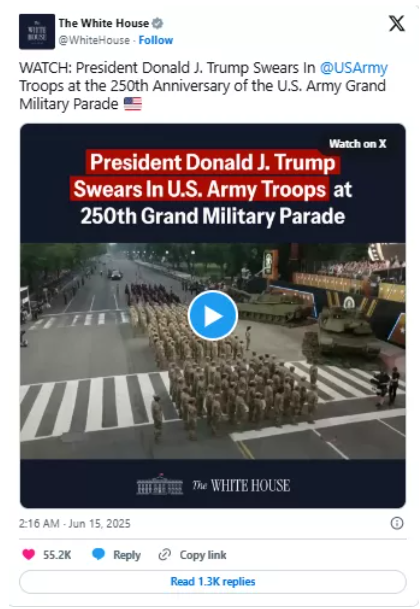420x609 pixels.
Task: Play the embedded parade video
Action: 213,315
